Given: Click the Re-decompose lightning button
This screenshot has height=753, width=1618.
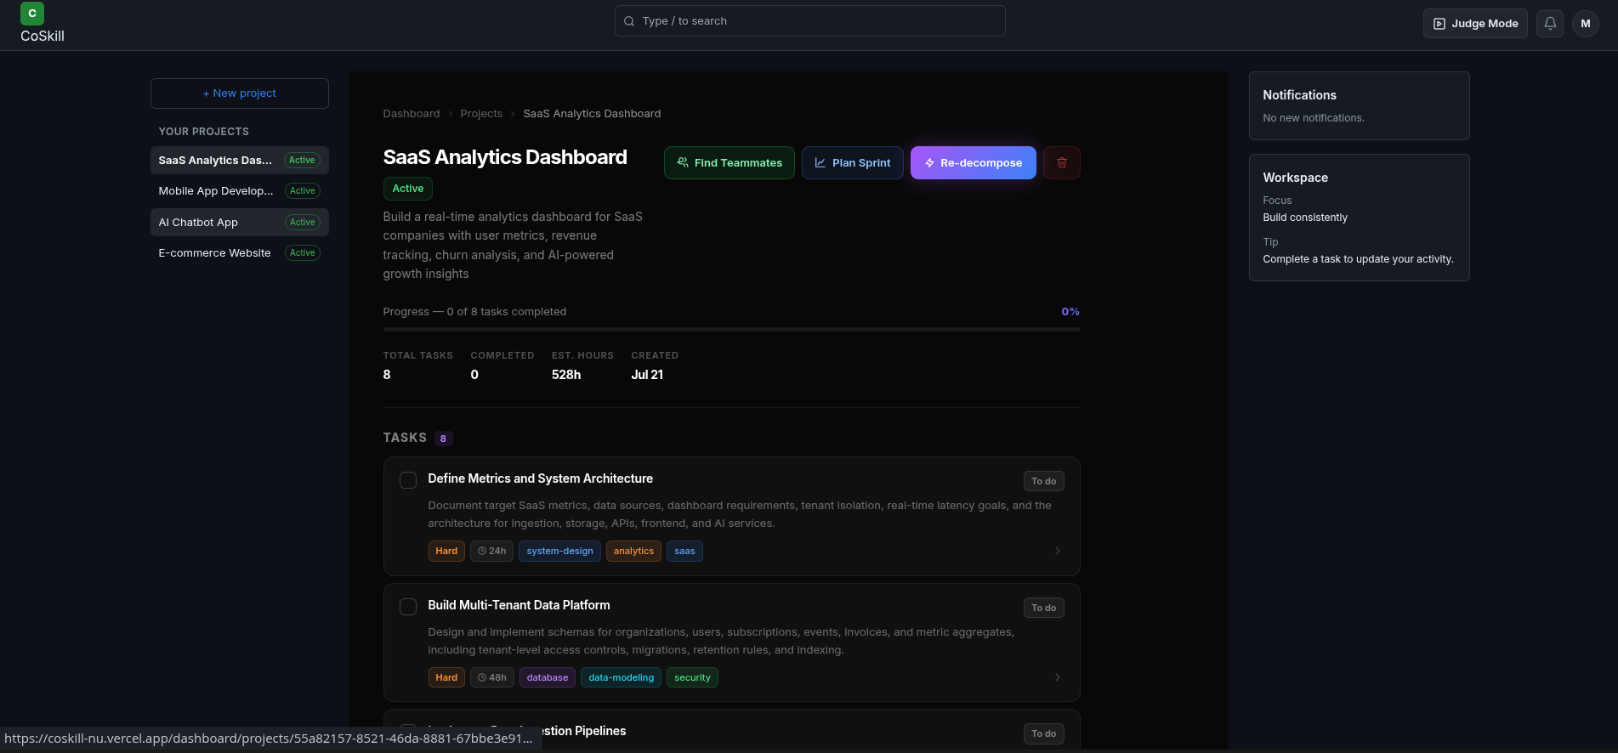Looking at the screenshot, I should (x=974, y=162).
